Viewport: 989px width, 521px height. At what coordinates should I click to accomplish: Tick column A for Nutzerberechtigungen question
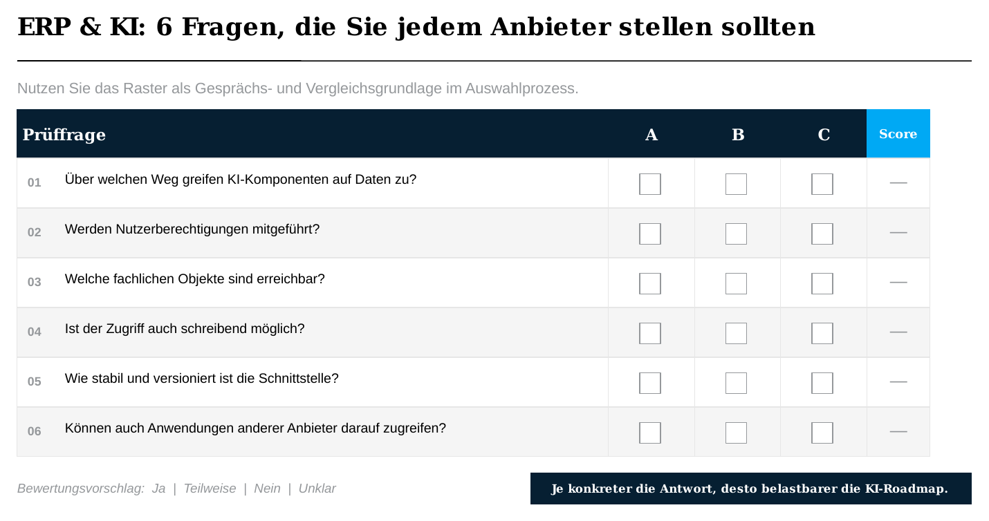click(650, 234)
